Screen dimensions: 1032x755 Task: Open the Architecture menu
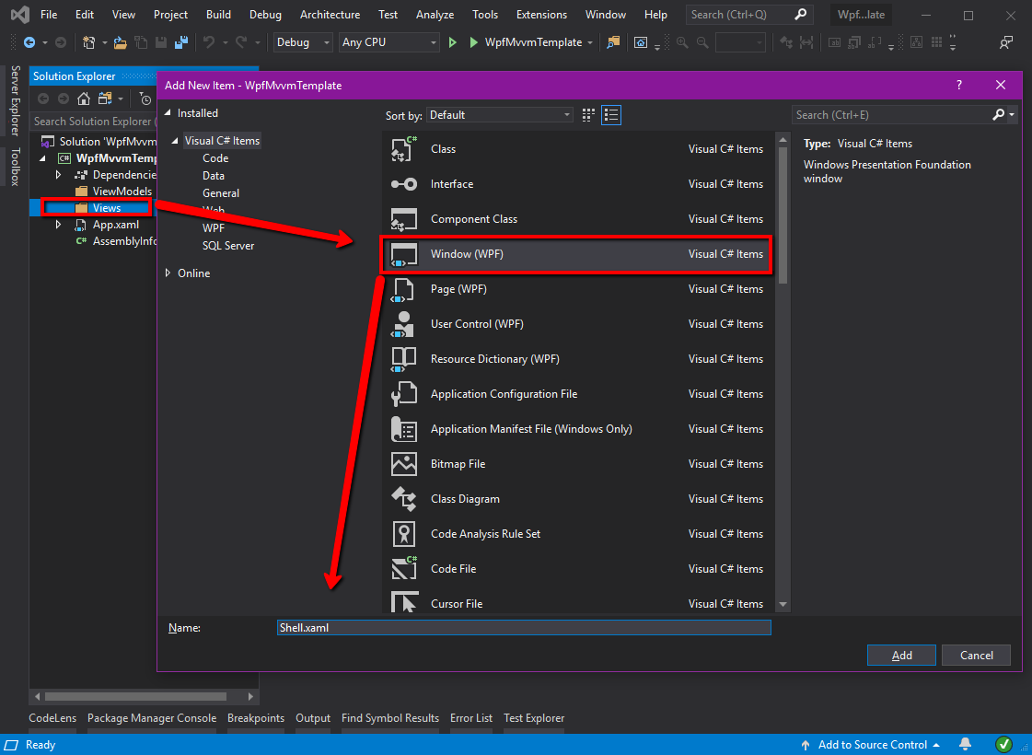point(330,15)
